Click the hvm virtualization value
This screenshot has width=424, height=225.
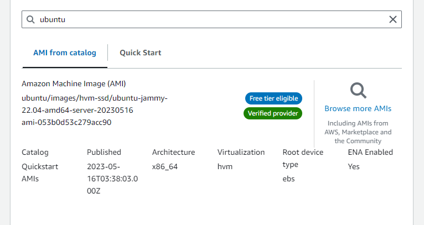coord(224,166)
